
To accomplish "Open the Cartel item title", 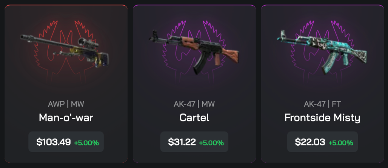I will point(194,118).
